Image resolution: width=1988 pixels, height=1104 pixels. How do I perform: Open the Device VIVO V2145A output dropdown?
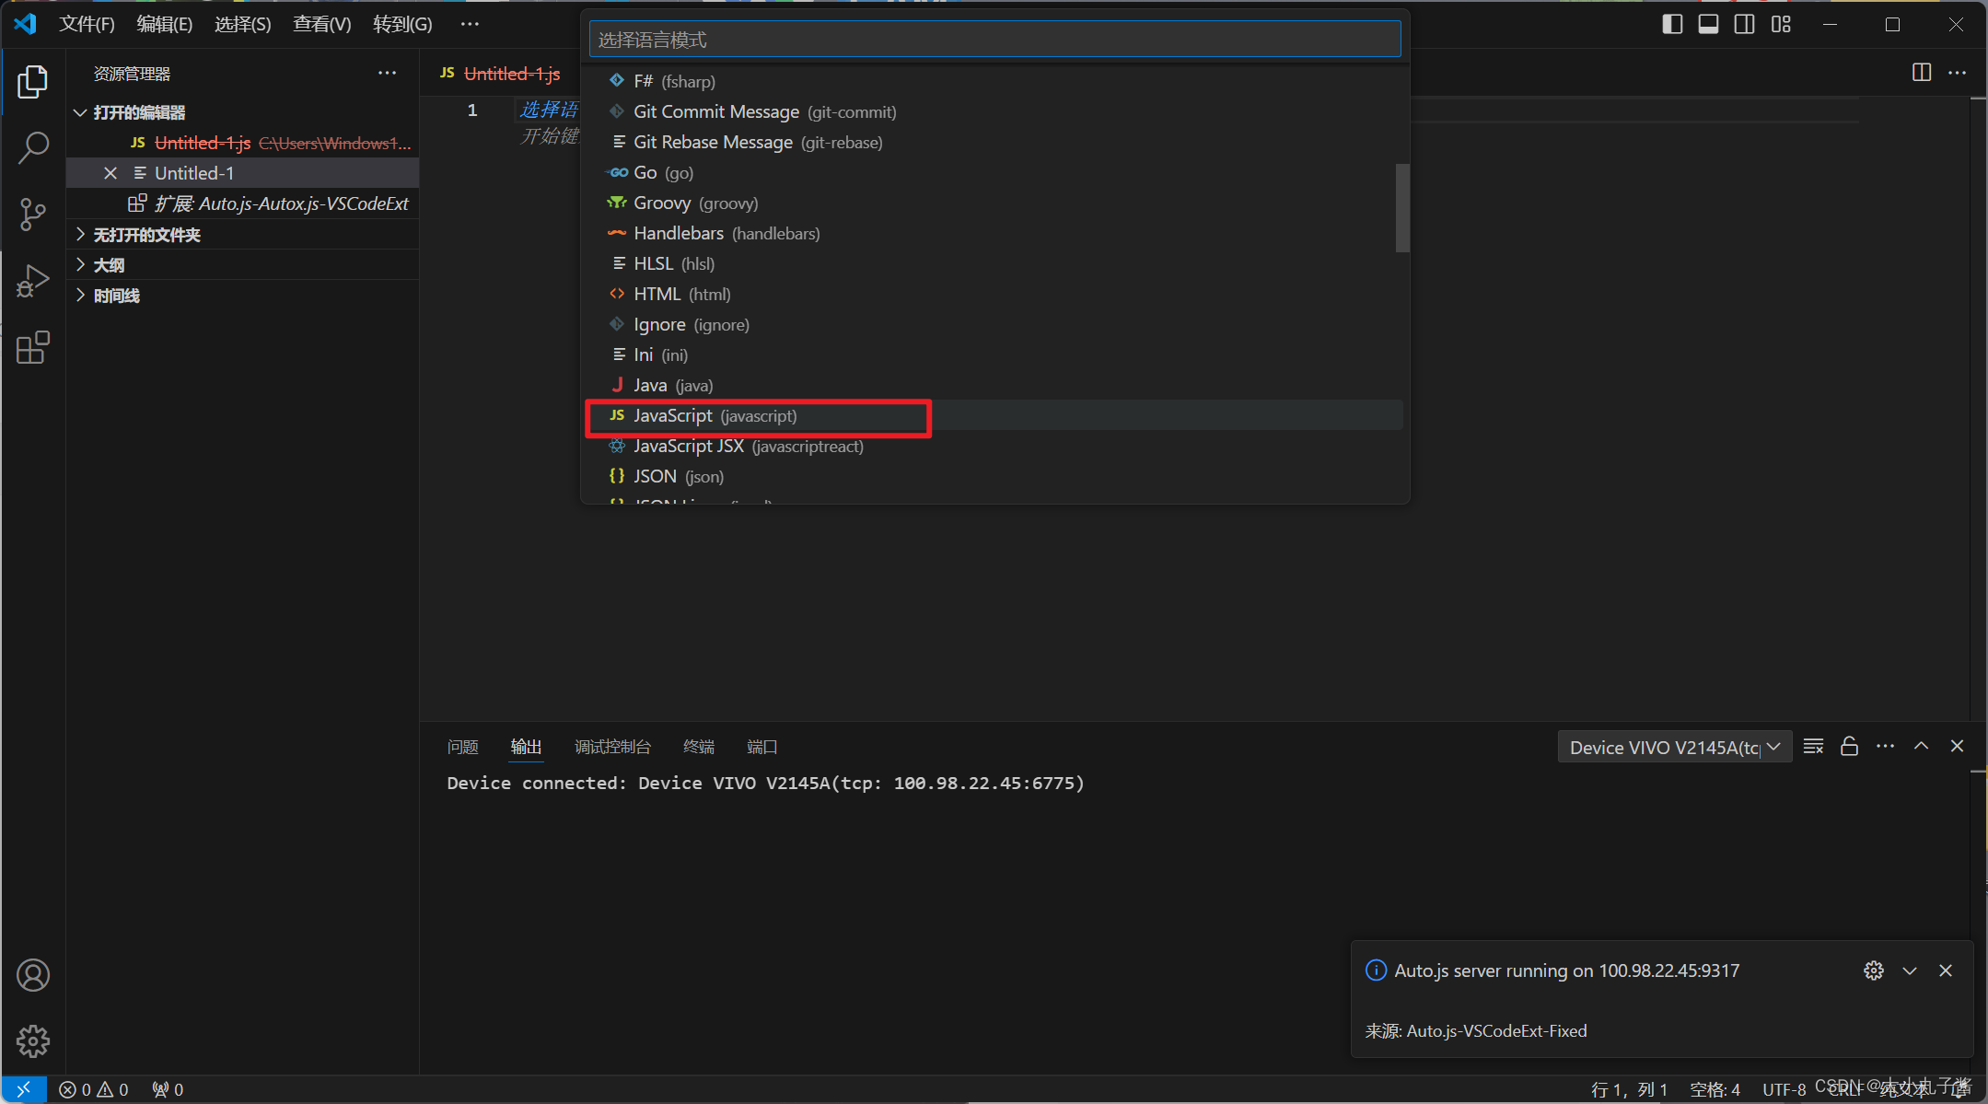coord(1674,747)
